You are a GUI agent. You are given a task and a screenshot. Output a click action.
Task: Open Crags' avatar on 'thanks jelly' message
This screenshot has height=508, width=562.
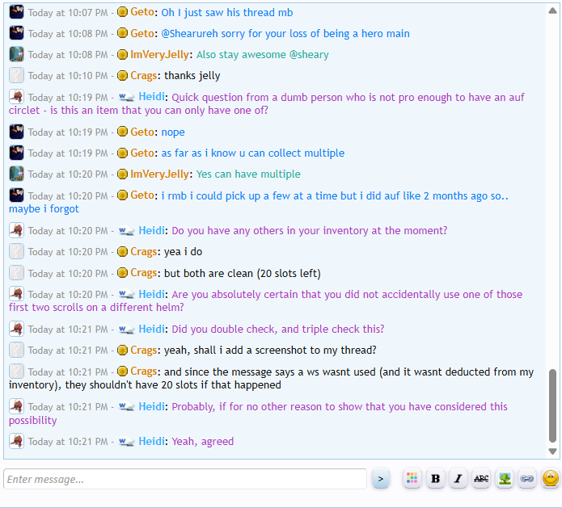(16, 76)
